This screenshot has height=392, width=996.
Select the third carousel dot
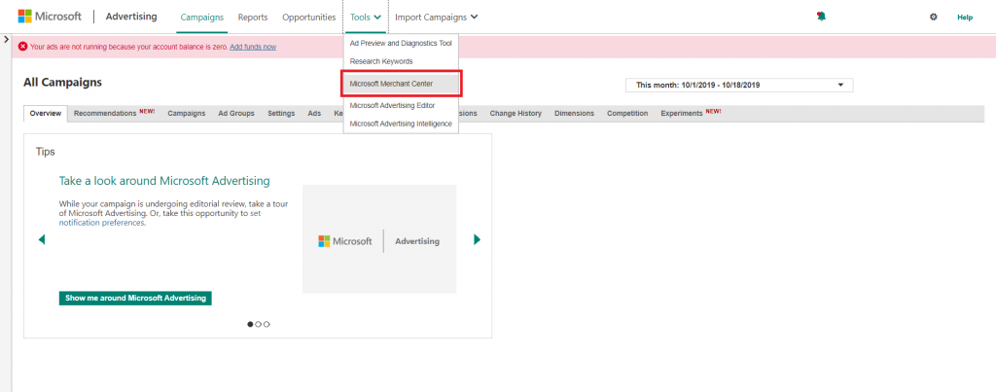point(267,324)
